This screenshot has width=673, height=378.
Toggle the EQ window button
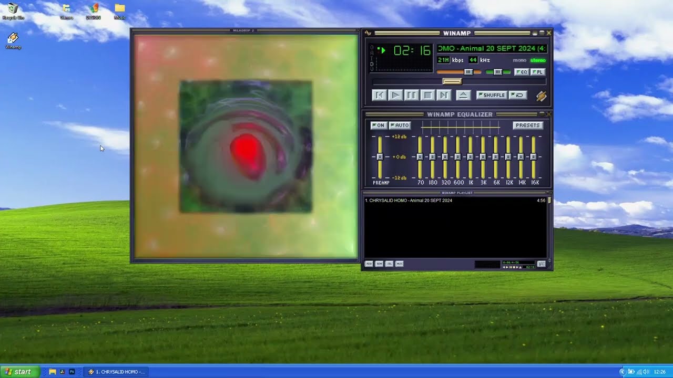point(522,72)
